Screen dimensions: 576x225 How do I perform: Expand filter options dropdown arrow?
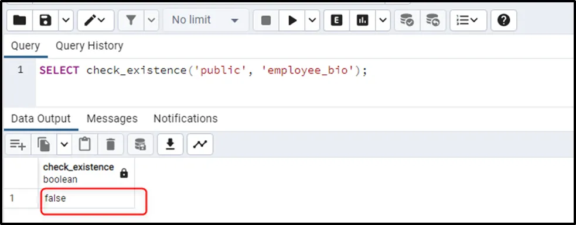coord(151,20)
